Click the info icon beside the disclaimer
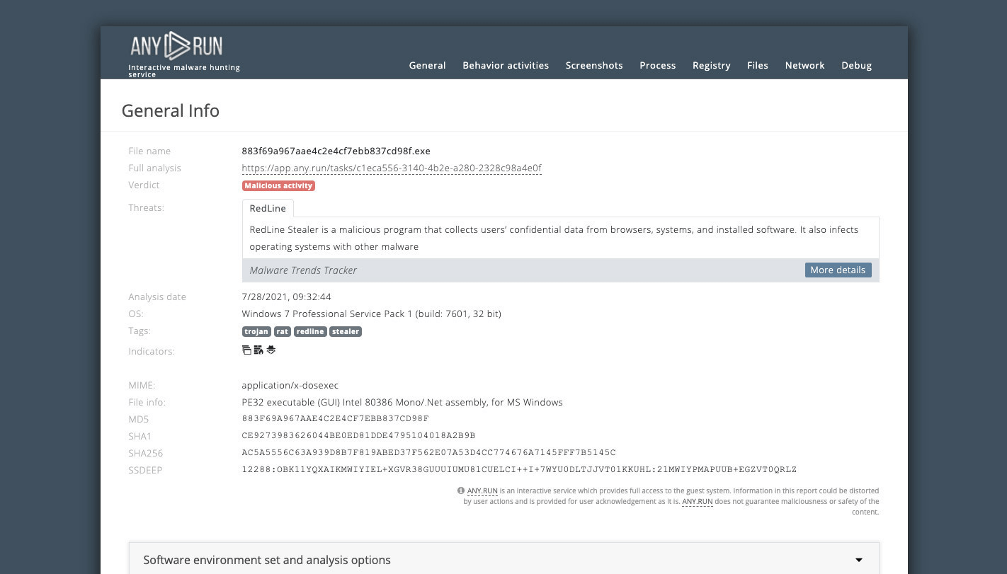This screenshot has height=574, width=1007. coord(461,490)
